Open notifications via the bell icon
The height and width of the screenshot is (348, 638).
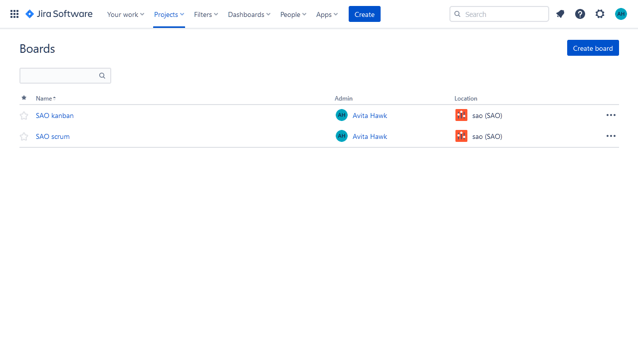560,14
